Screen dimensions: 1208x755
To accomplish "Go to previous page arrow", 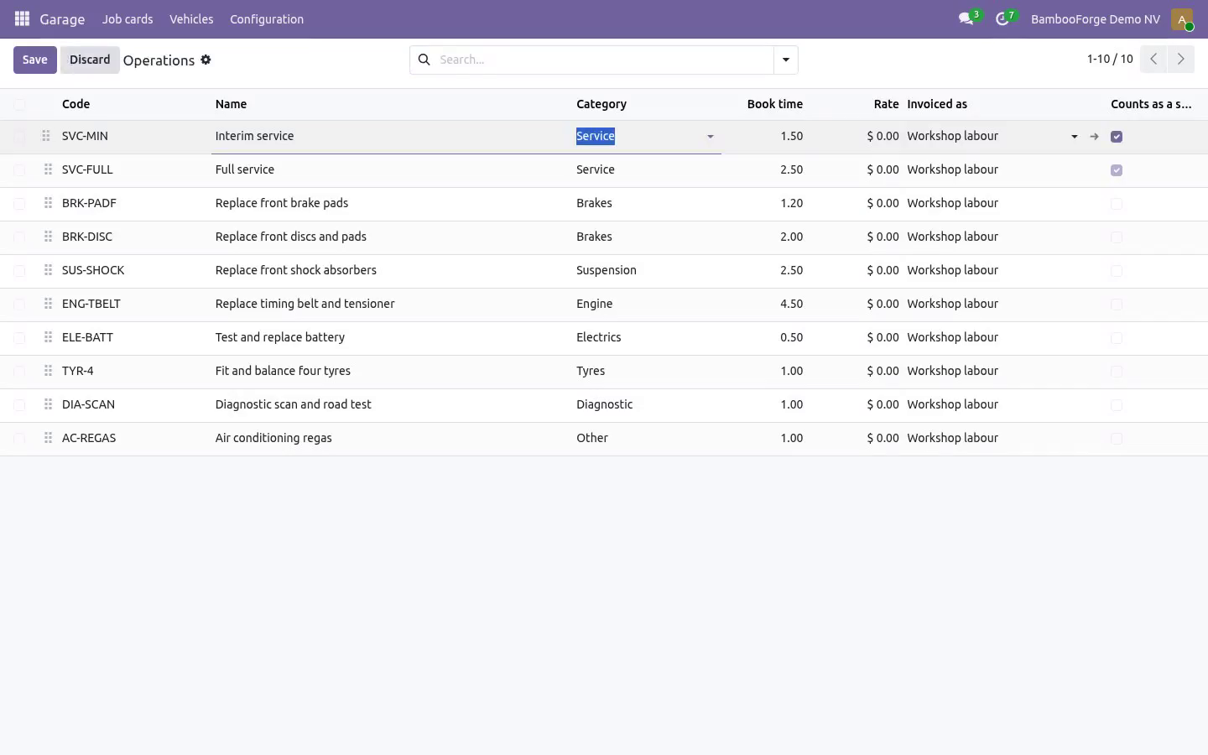I will (x=1153, y=60).
